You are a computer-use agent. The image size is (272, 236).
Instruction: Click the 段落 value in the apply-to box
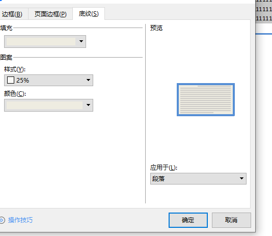tap(158, 178)
